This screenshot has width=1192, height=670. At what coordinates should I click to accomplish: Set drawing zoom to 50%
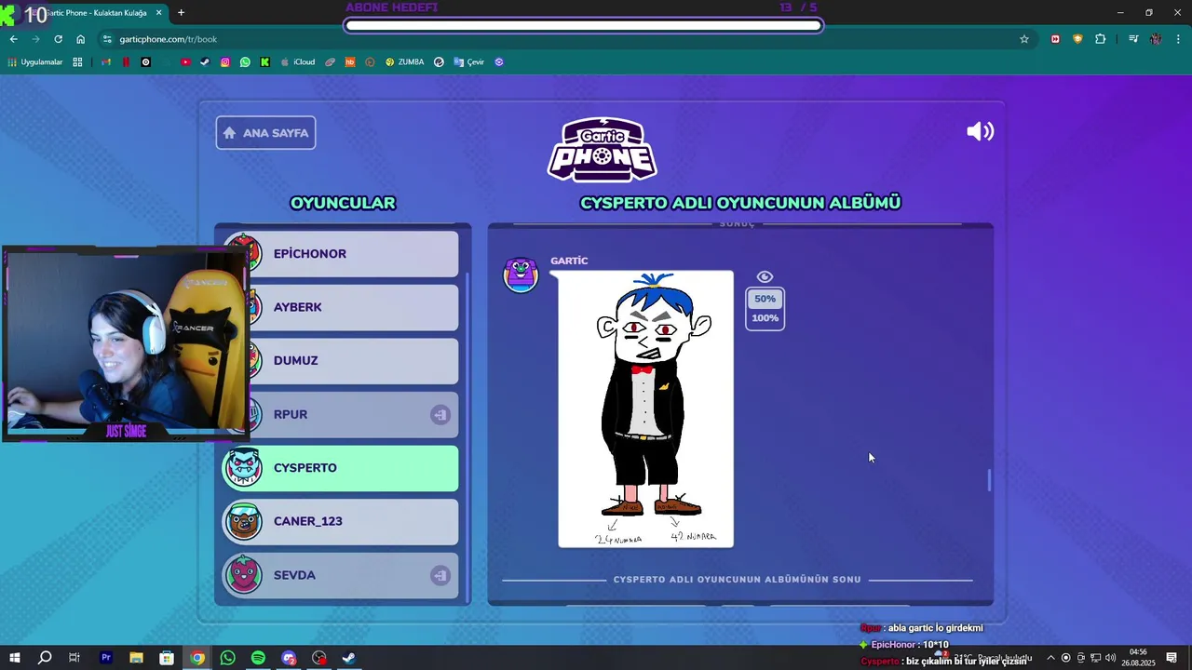765,299
